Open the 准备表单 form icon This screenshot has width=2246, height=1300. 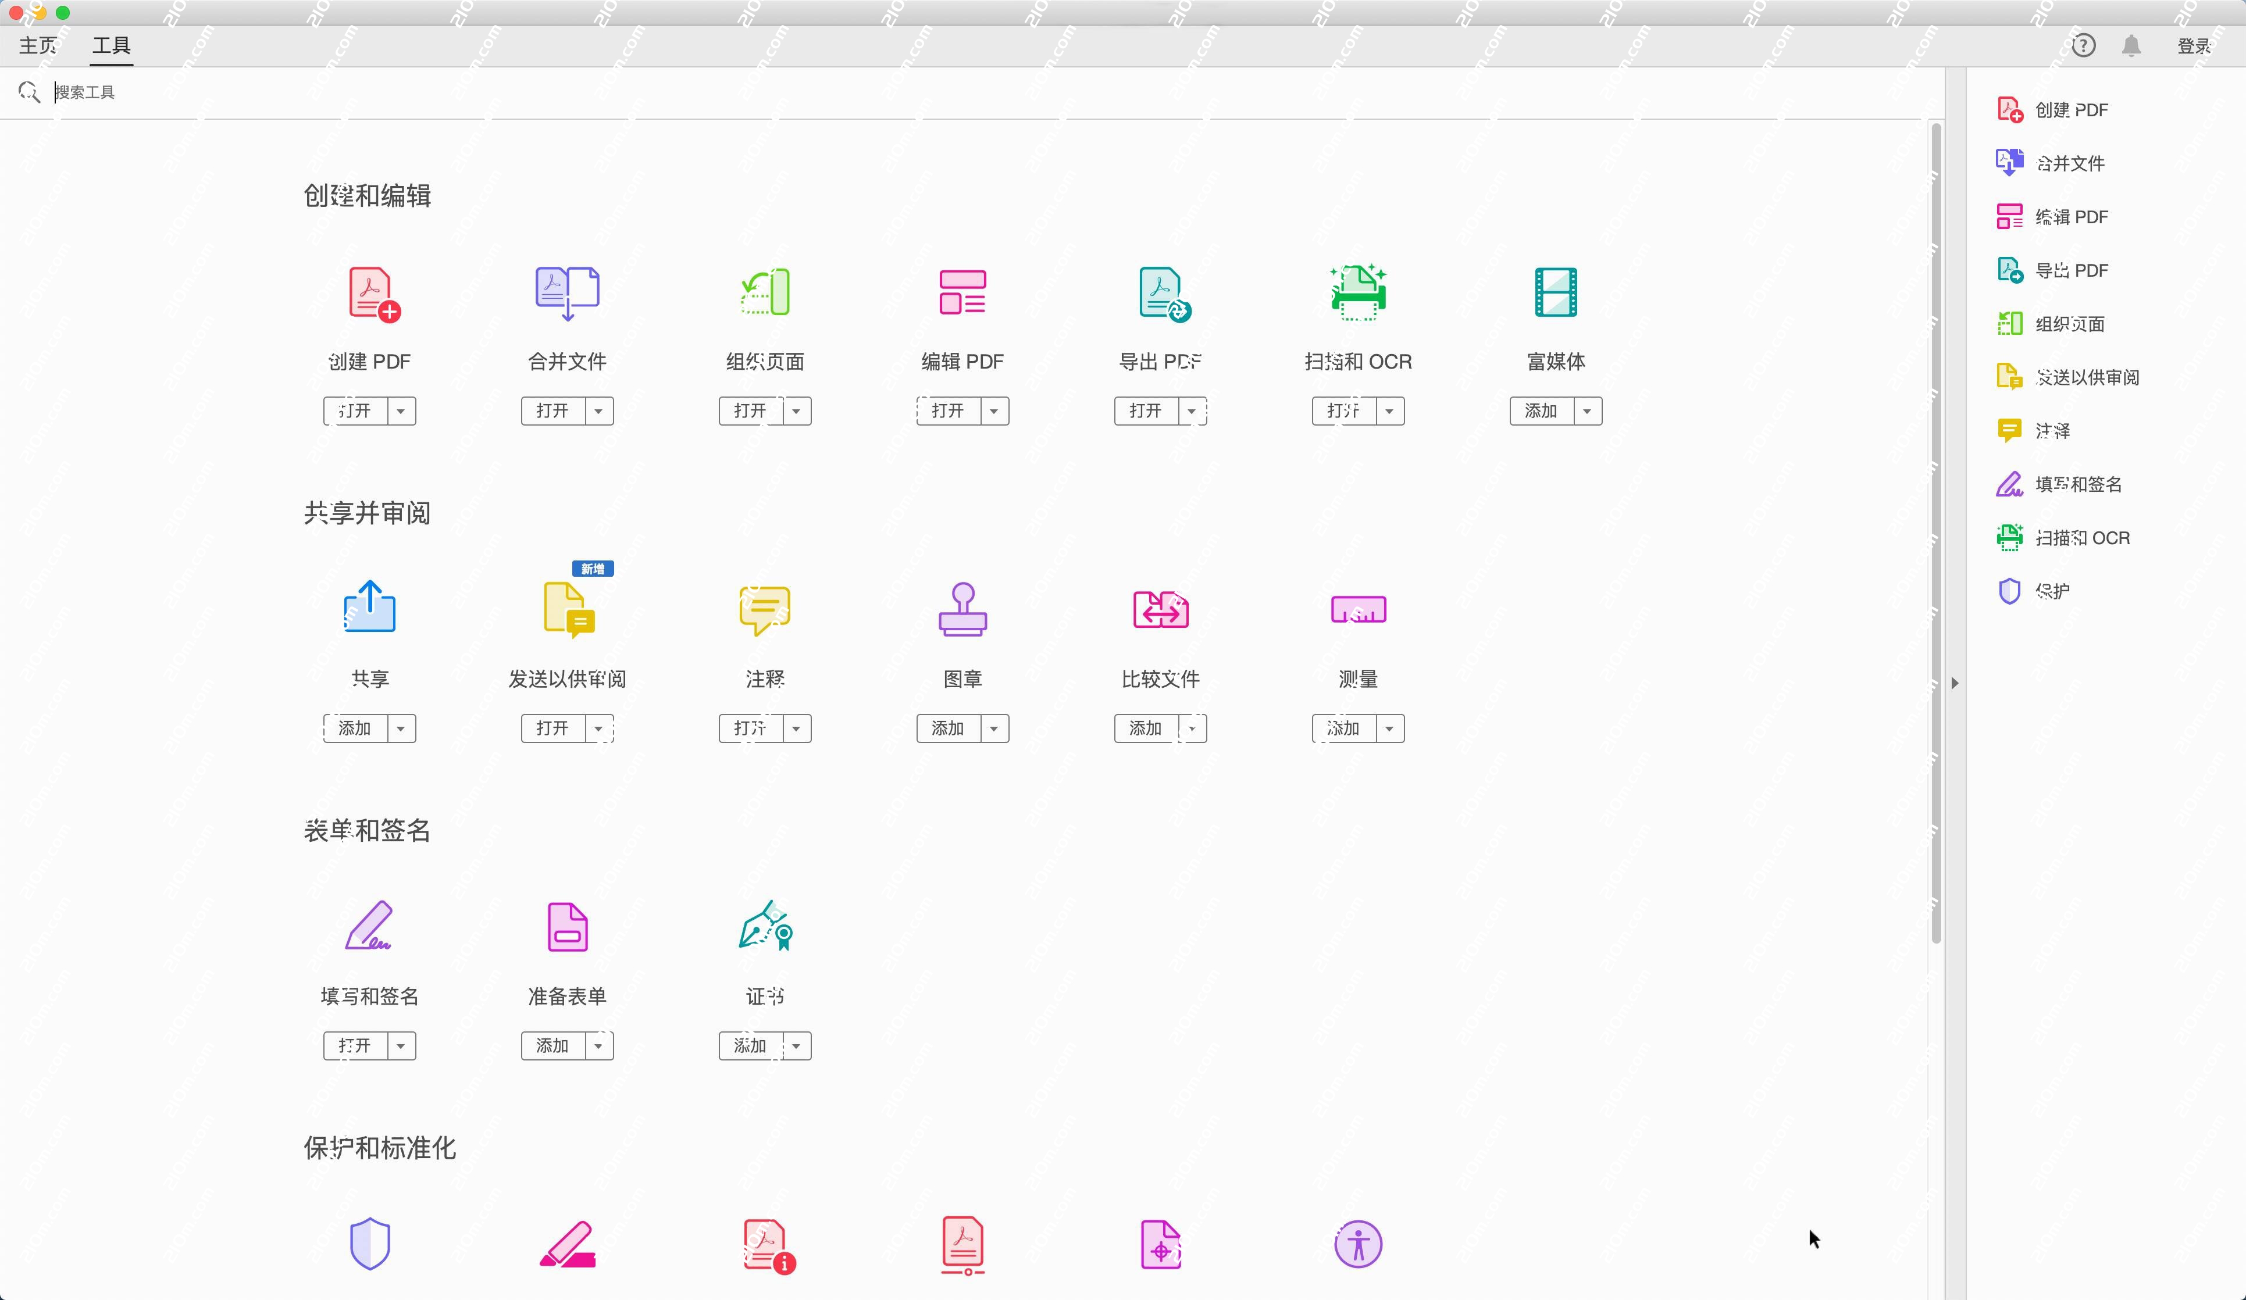(x=568, y=927)
